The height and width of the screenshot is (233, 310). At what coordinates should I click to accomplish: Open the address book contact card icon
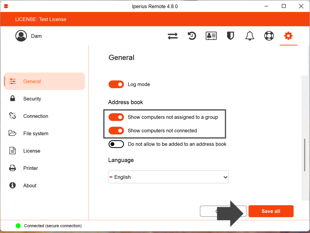(211, 36)
